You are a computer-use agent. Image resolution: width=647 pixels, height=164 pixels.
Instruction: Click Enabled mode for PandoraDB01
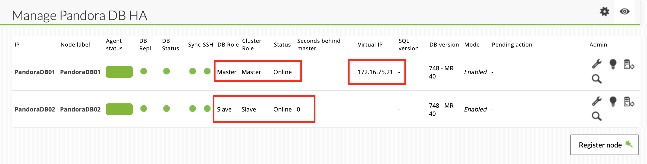pos(475,72)
